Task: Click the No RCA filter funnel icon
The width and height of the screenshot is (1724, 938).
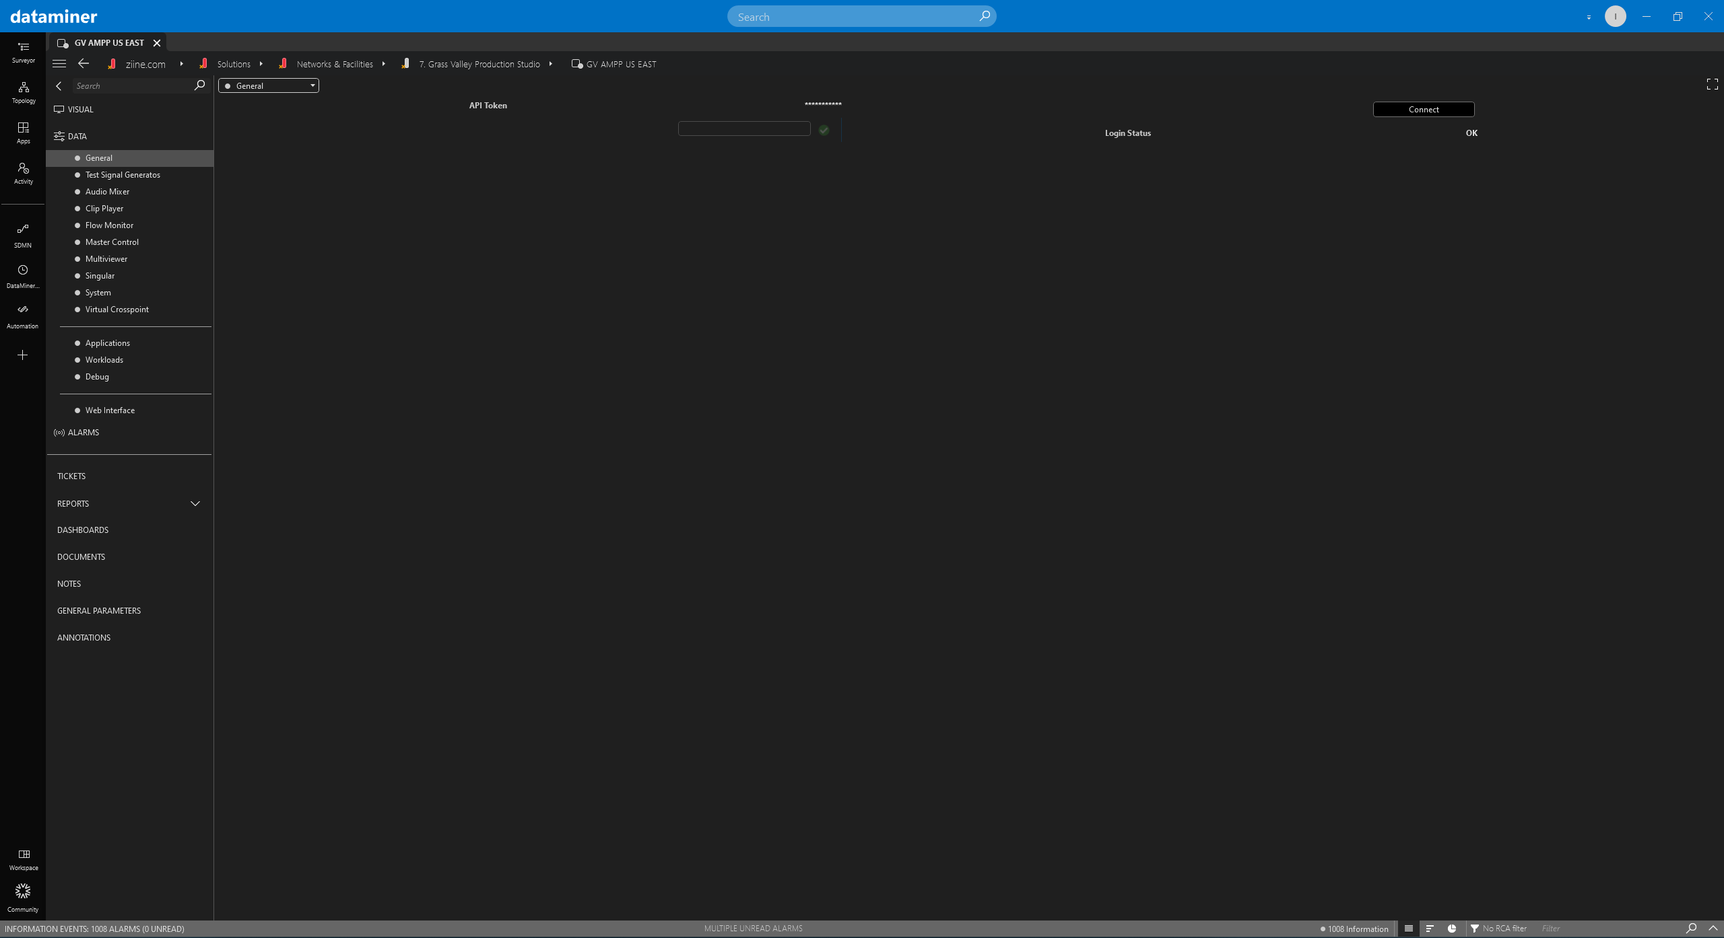Action: (x=1475, y=929)
